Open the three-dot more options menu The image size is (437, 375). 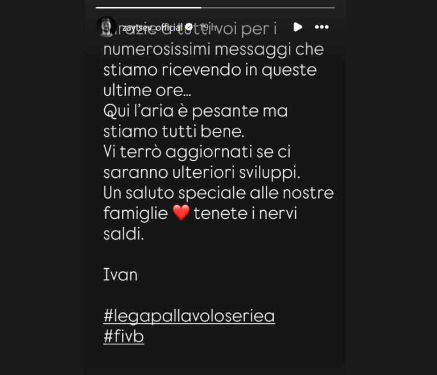(321, 27)
